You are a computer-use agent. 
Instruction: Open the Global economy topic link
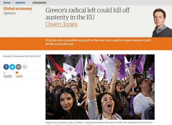point(18,9)
